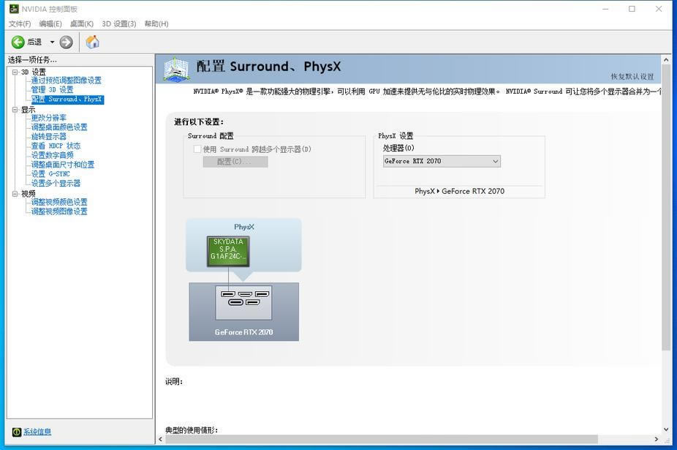Open the 系统信息 link

pos(37,432)
